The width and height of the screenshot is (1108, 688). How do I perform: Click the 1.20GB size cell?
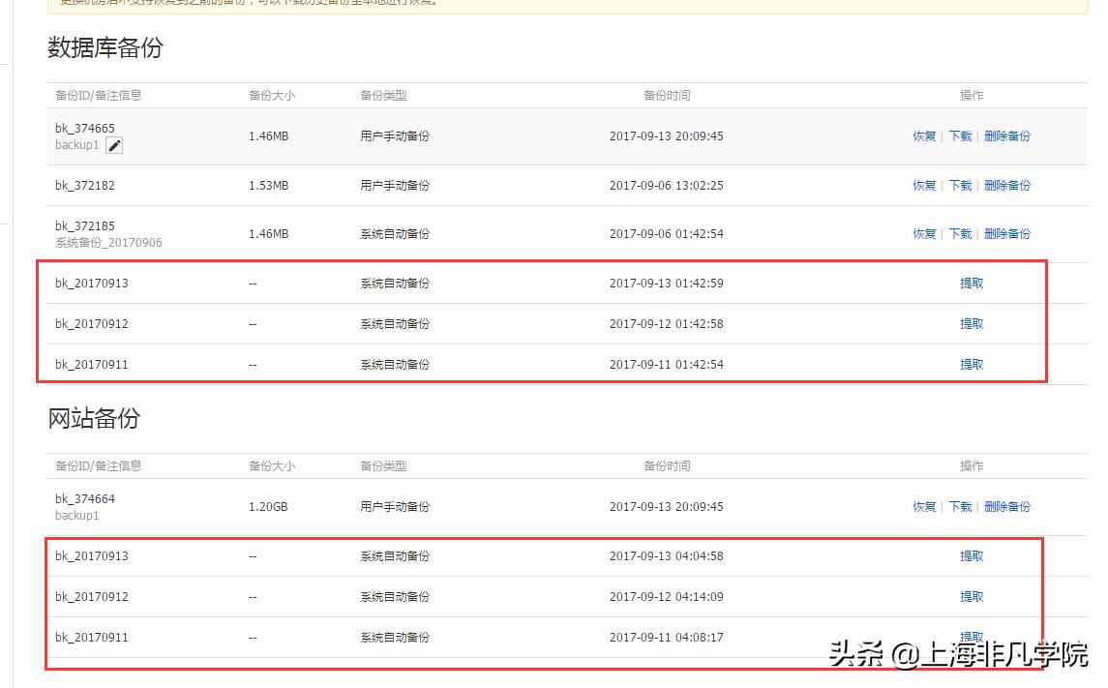268,507
